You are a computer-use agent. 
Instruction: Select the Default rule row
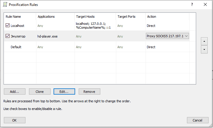click(x=16, y=47)
